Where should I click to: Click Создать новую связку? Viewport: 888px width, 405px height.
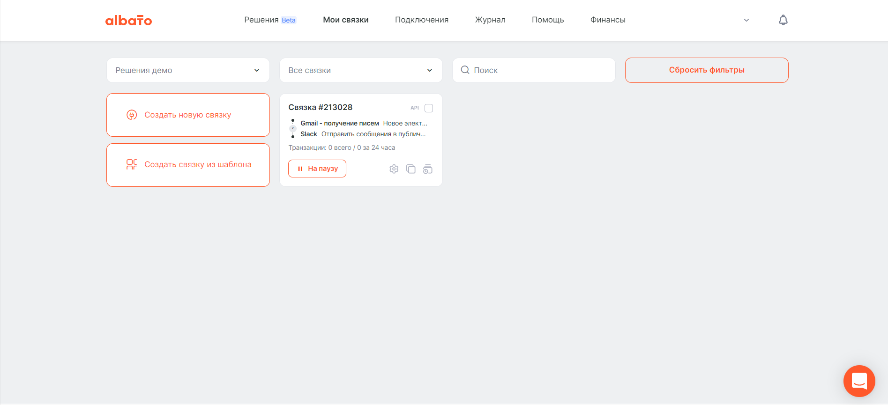pyautogui.click(x=188, y=115)
